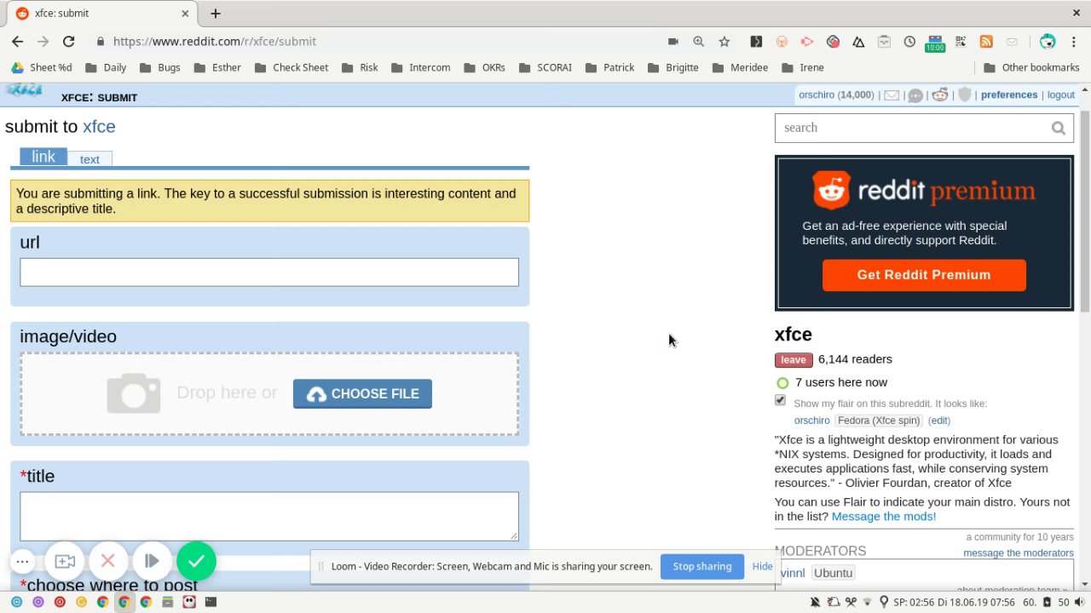
Task: Cancel the Loom recording with the red X
Action: [108, 561]
